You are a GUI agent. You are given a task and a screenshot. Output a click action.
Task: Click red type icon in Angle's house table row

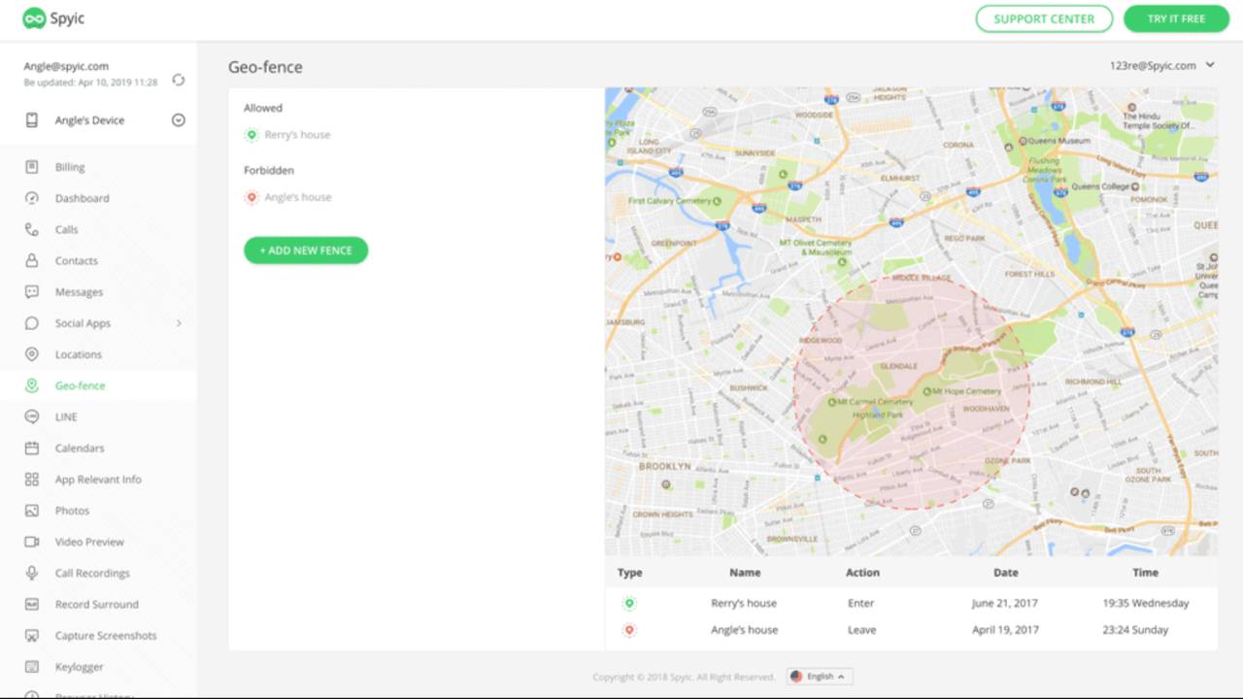pyautogui.click(x=629, y=630)
